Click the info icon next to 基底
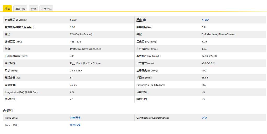Image resolution: width=267 pixels, height=134 pixels. [144, 20]
